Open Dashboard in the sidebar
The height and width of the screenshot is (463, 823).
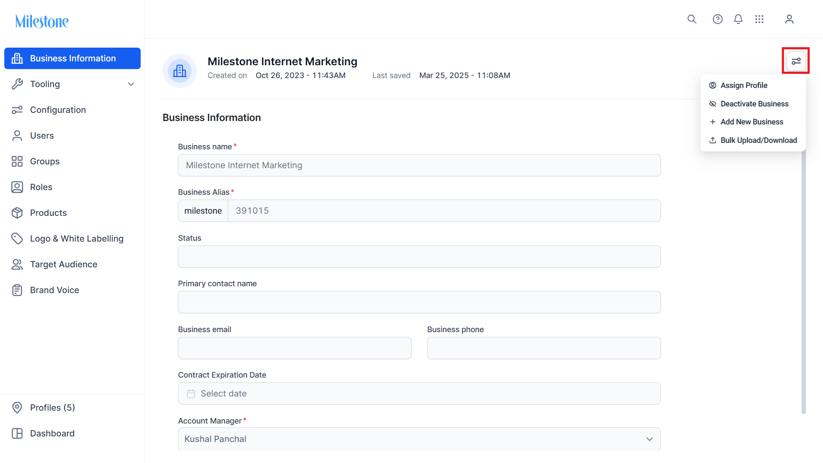[x=72, y=433]
